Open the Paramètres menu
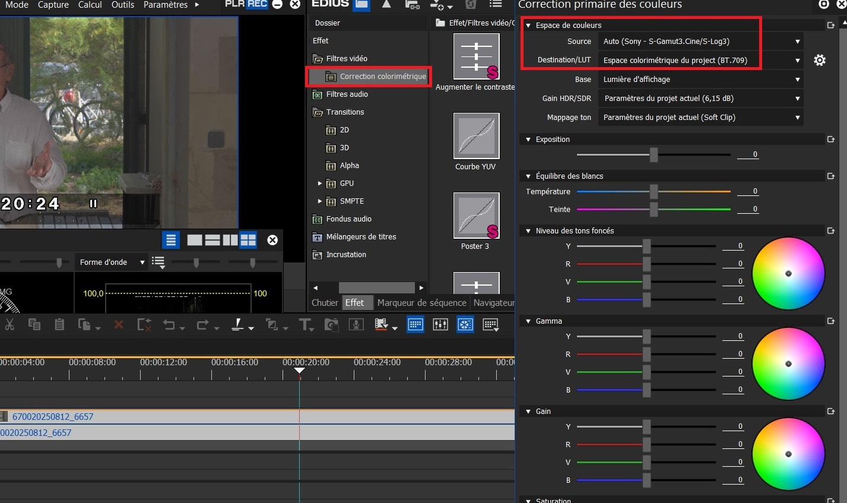 coord(166,5)
